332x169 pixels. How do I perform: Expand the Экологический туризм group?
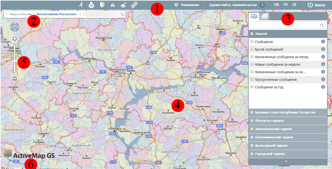click(288, 129)
